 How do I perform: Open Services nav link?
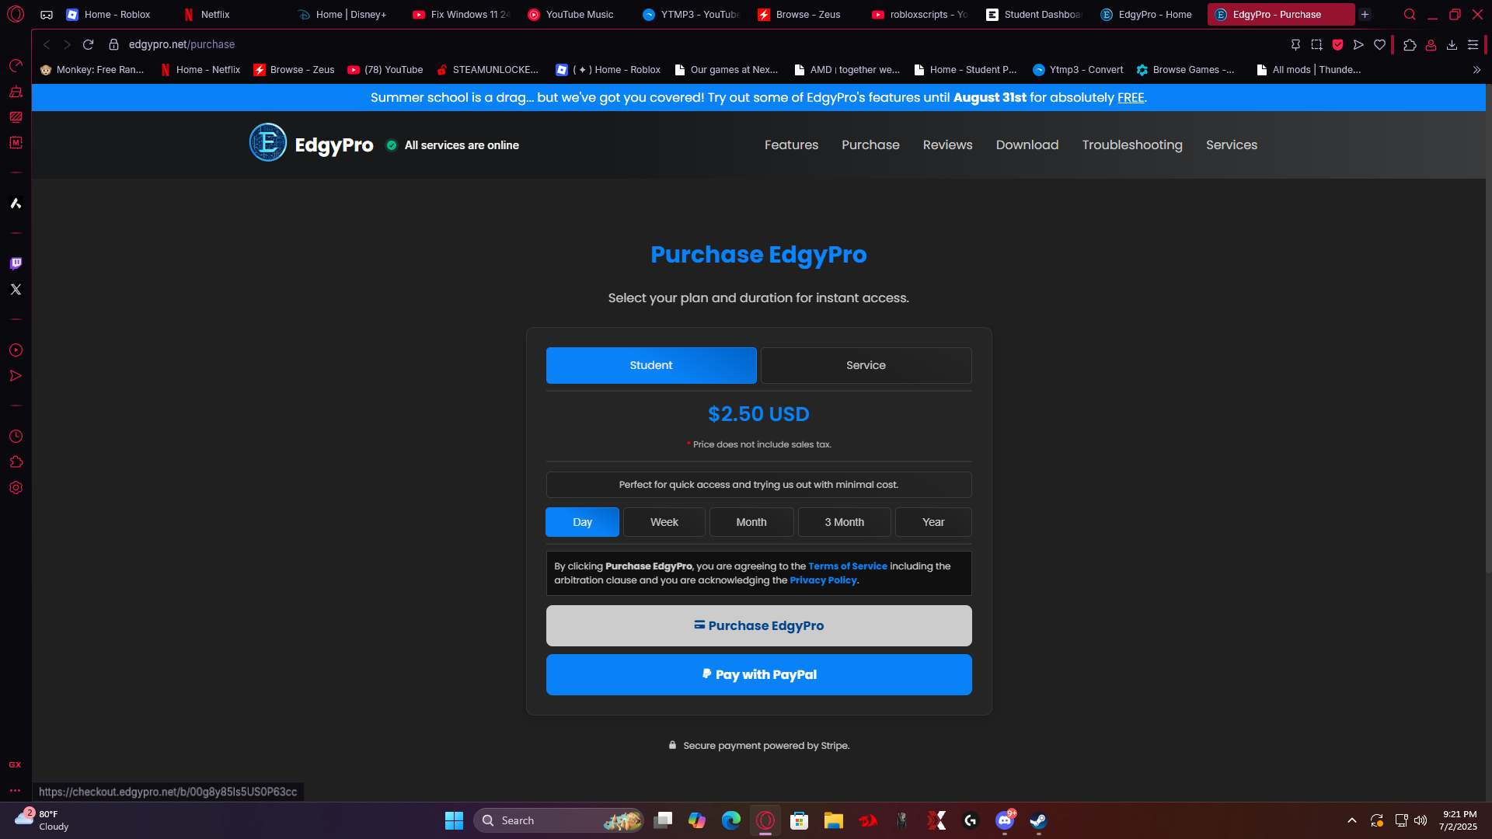pyautogui.click(x=1232, y=145)
